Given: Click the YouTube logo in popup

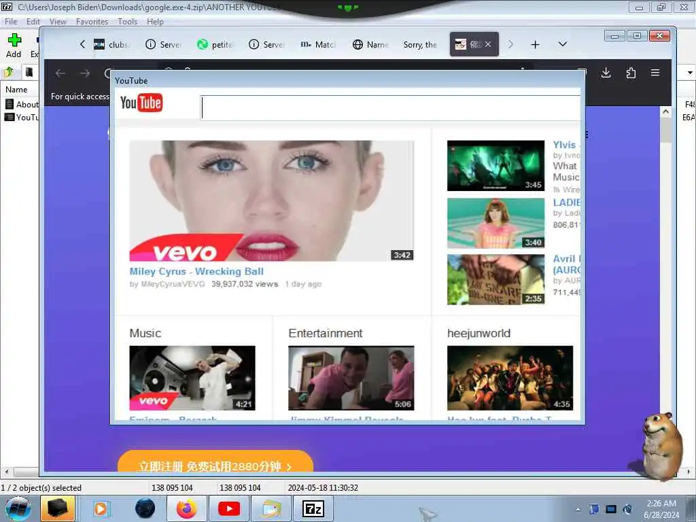Looking at the screenshot, I should click(x=141, y=103).
